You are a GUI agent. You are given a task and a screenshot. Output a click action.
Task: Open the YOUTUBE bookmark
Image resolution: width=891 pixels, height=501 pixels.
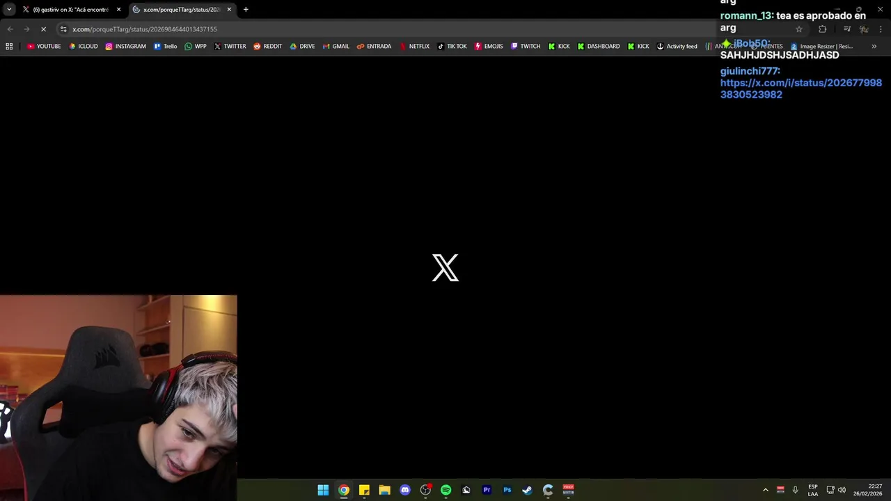pyautogui.click(x=44, y=46)
